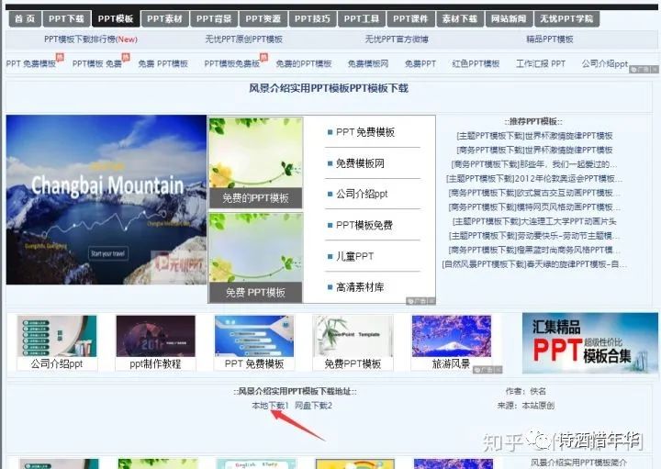Open 无忧PPT官方微博 link
The image size is (661, 469).
tap(397, 39)
